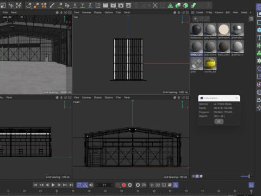
Task: Open Filter menu of Front viewport
Action: (x=119, y=97)
